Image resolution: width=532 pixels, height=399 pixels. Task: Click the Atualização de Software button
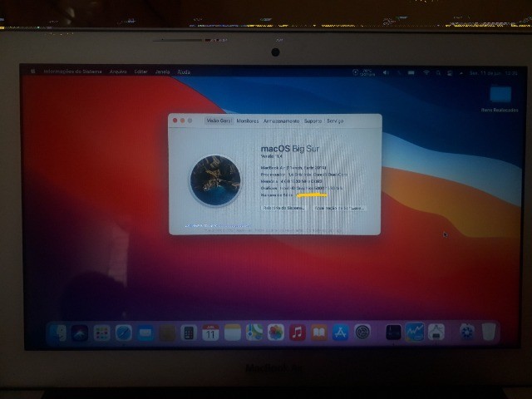(x=338, y=208)
